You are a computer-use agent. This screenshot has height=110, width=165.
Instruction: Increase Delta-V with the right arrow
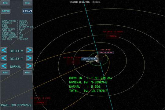29,50
